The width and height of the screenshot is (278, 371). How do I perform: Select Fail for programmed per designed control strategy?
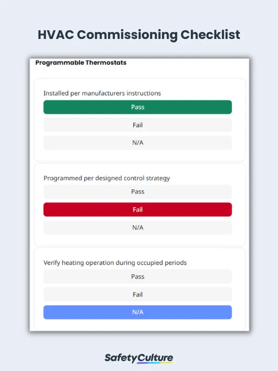(137, 210)
